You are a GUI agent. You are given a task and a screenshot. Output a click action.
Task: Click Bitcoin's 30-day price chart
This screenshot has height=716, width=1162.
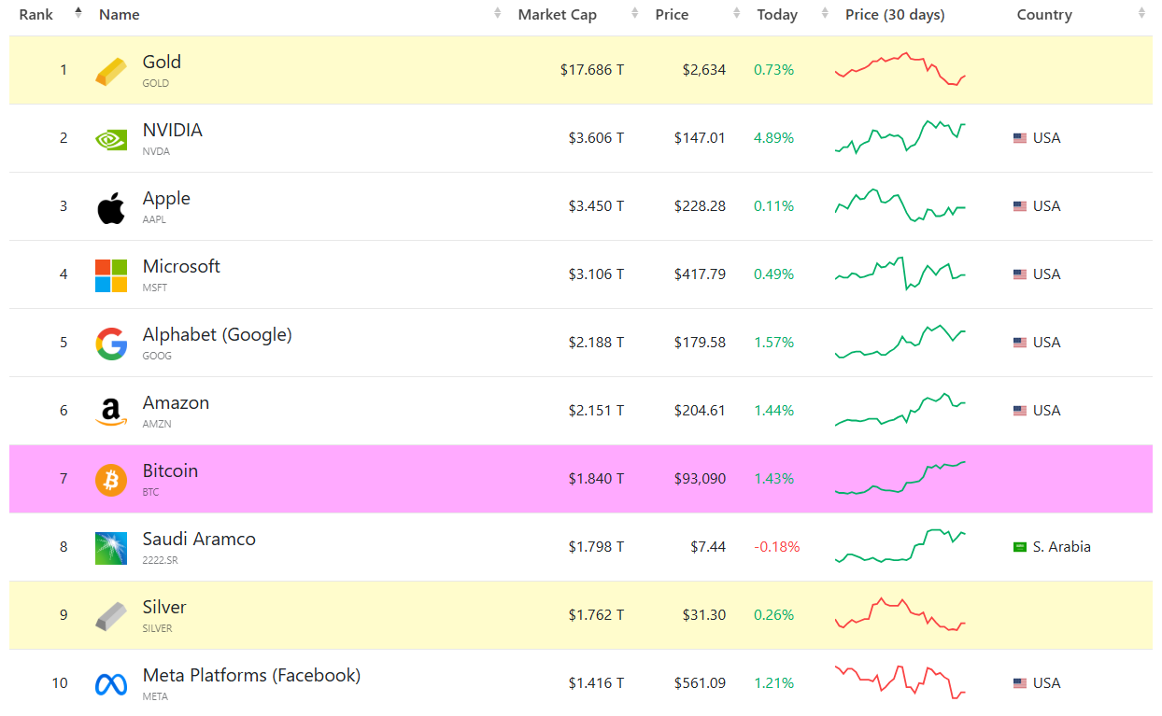(900, 478)
